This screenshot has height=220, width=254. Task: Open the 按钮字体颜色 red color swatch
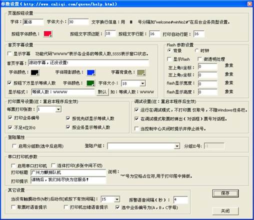(47, 34)
